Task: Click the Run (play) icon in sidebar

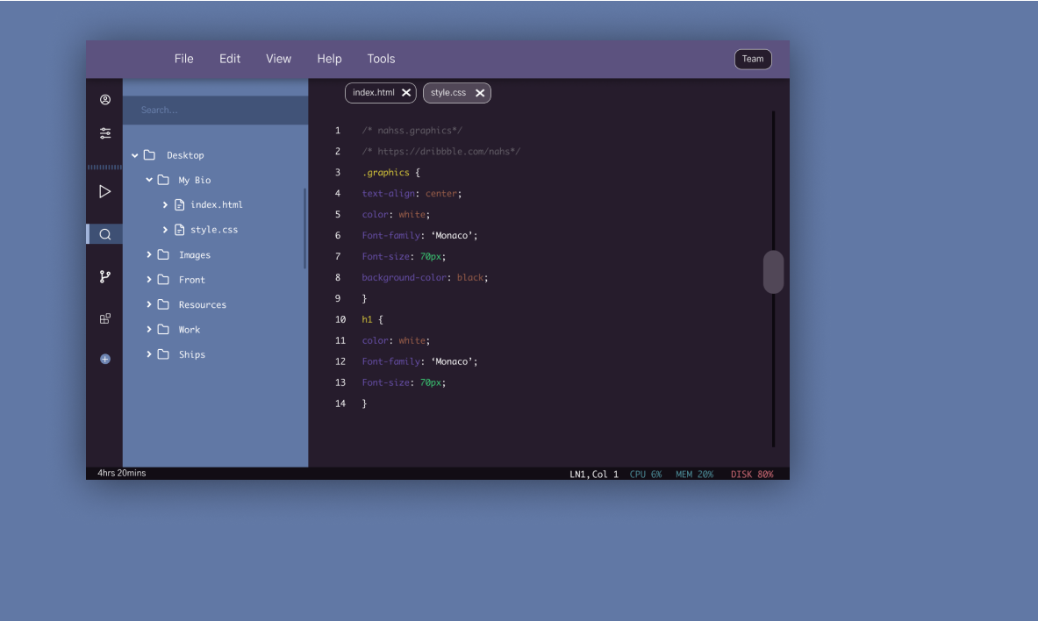Action: (104, 190)
